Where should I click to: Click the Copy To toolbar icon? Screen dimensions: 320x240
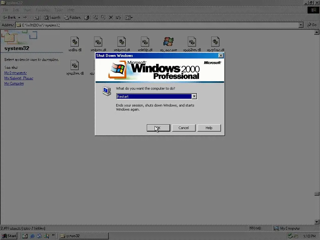click(x=103, y=17)
